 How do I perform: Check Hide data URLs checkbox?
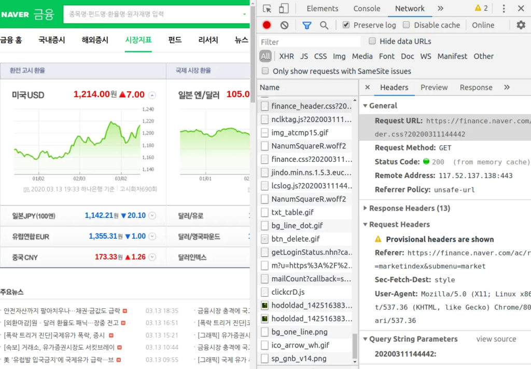pyautogui.click(x=372, y=41)
